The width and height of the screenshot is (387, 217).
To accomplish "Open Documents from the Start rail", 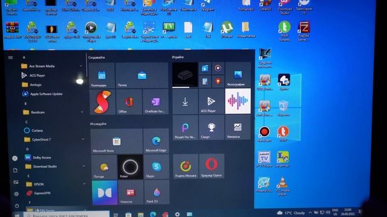I will pos(15,170).
